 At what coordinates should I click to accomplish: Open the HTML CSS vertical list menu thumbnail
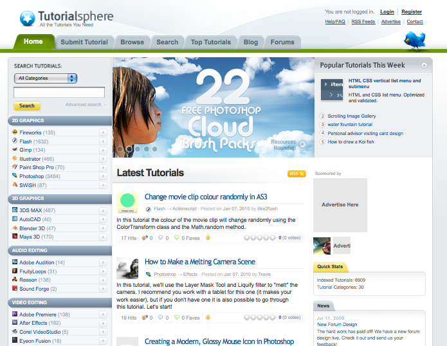[332, 89]
